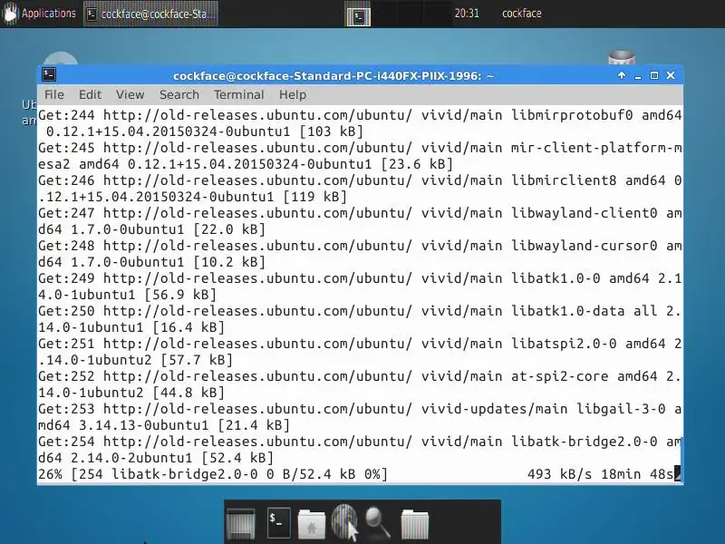
Task: Open the cockface user menu
Action: click(x=522, y=14)
